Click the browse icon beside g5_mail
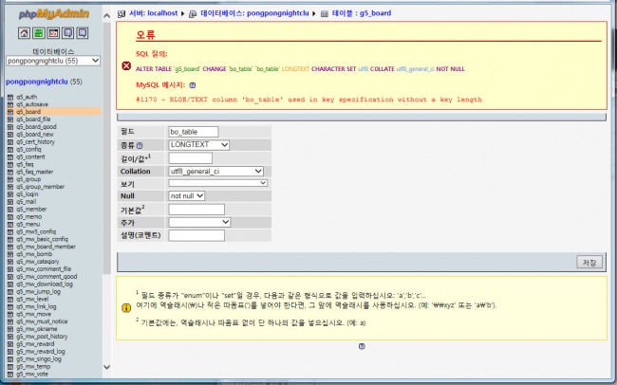The height and width of the screenshot is (385, 617). (10, 201)
